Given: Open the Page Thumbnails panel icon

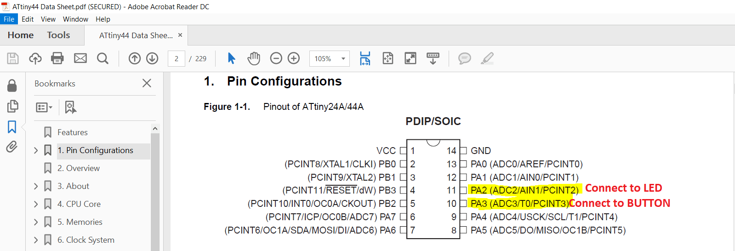Looking at the screenshot, I should tap(12, 106).
